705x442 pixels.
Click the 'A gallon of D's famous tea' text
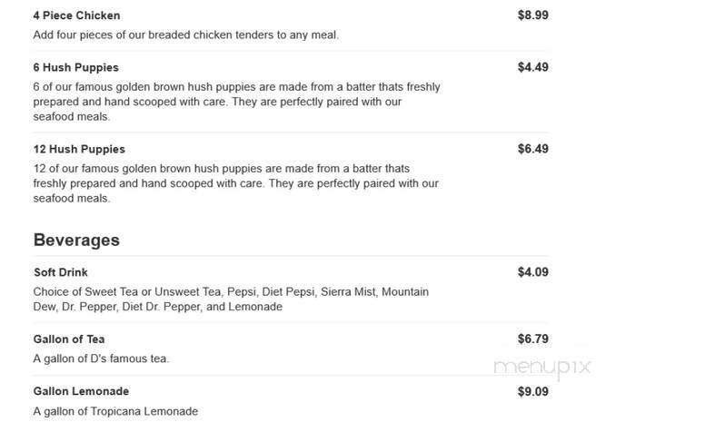(x=101, y=359)
